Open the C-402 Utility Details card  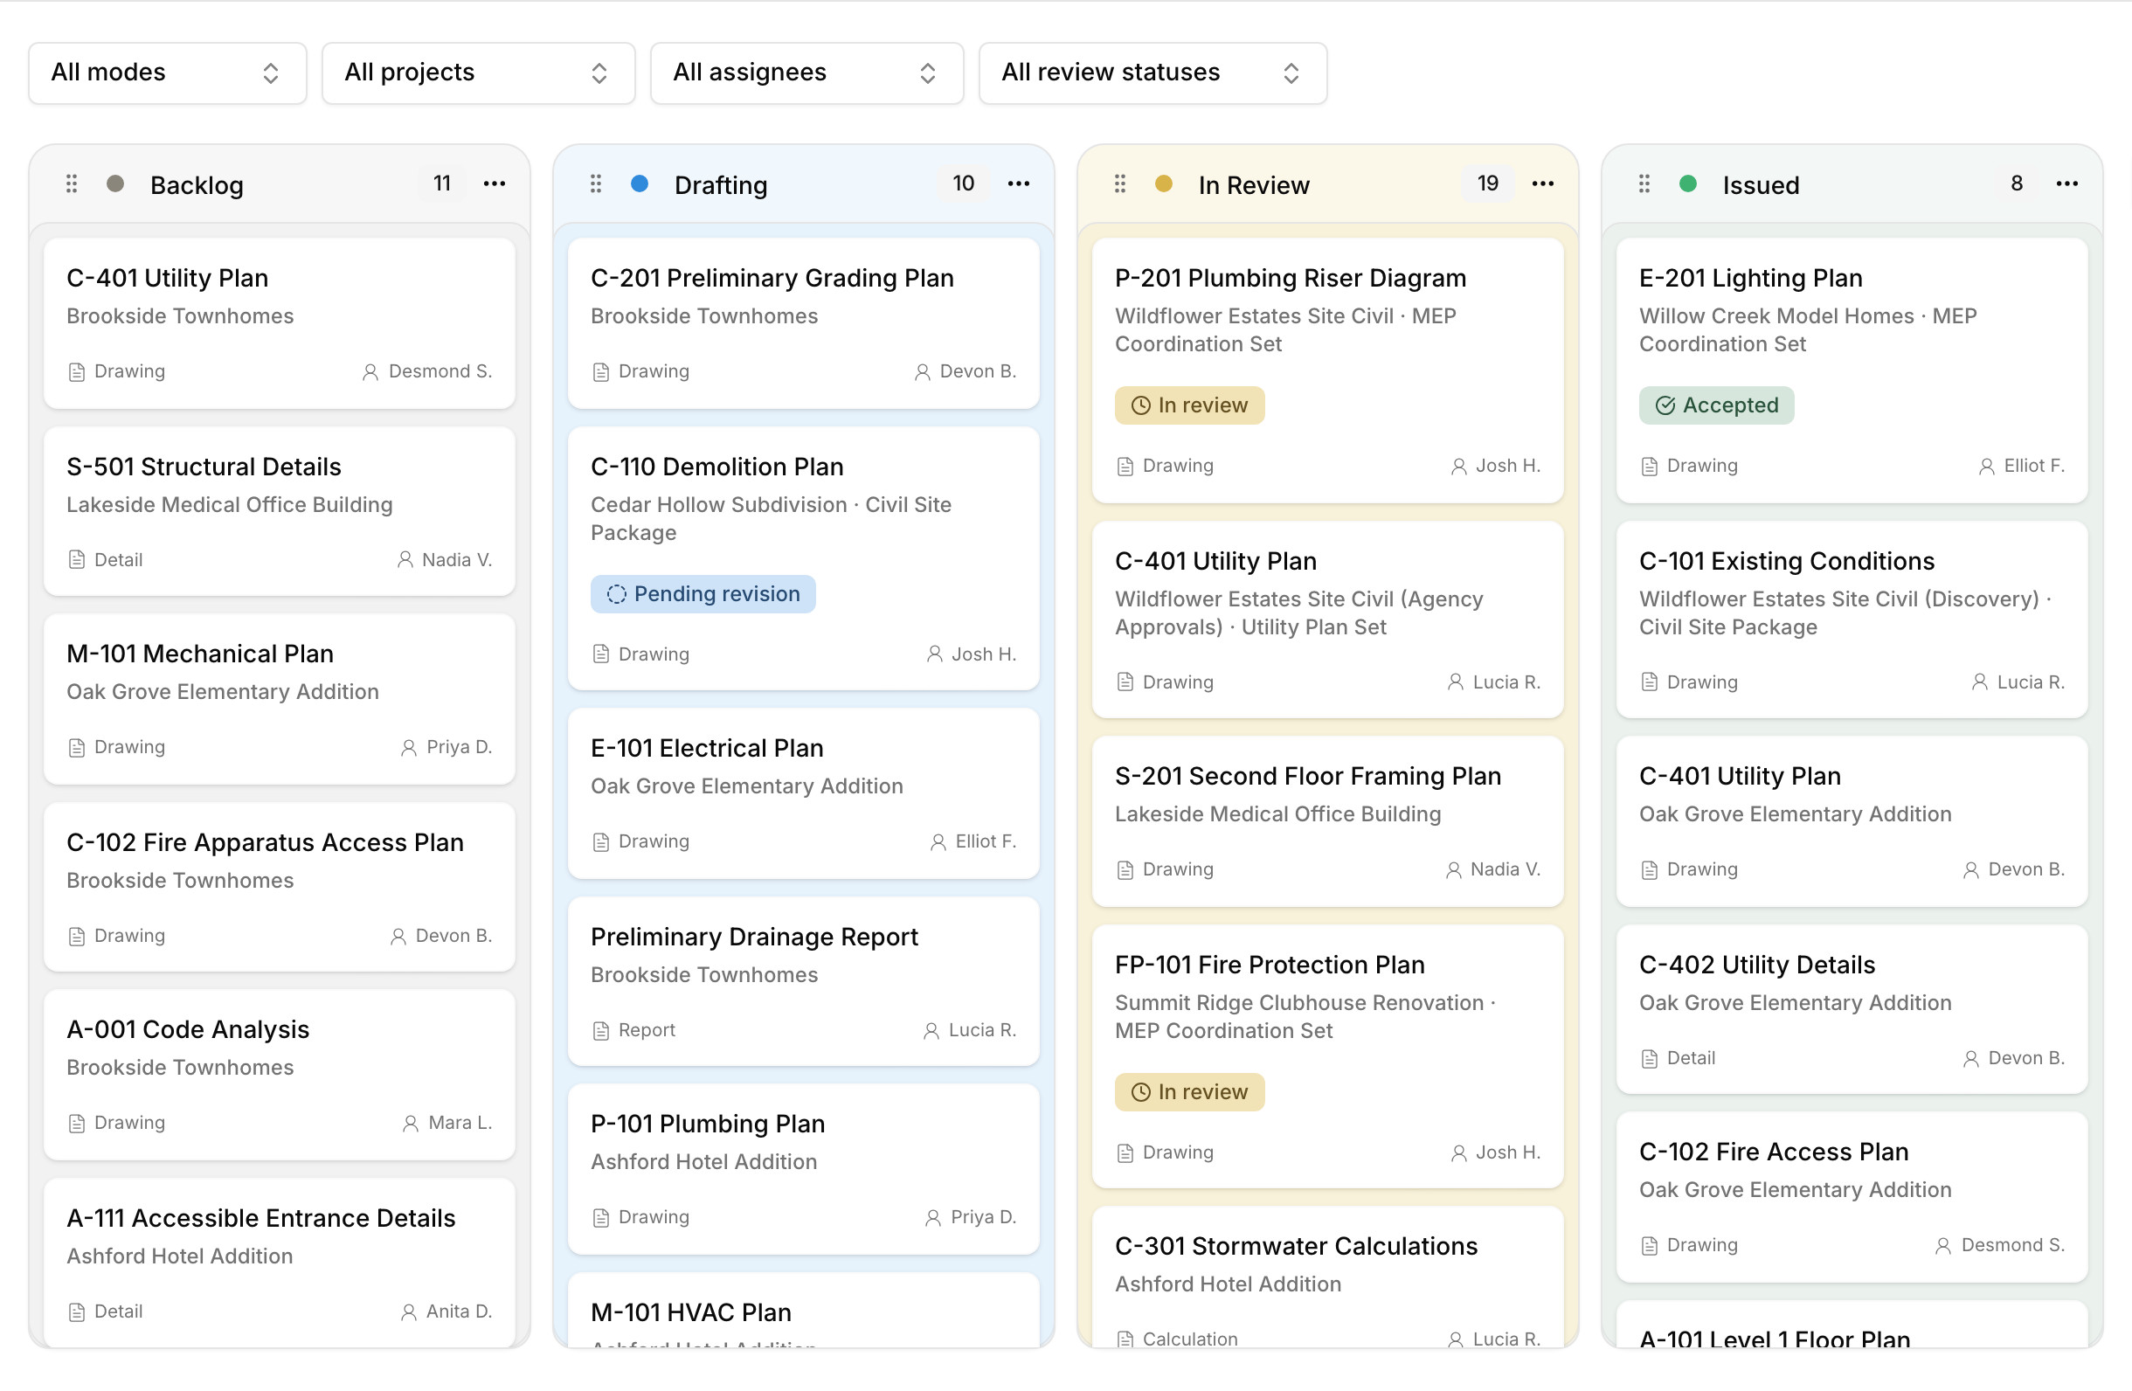[x=1852, y=1009]
